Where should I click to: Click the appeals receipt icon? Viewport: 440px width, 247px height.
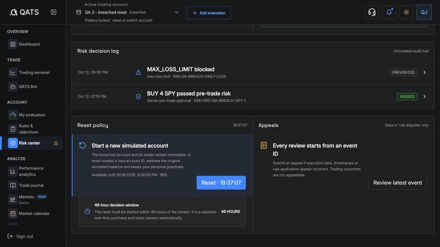point(264,145)
